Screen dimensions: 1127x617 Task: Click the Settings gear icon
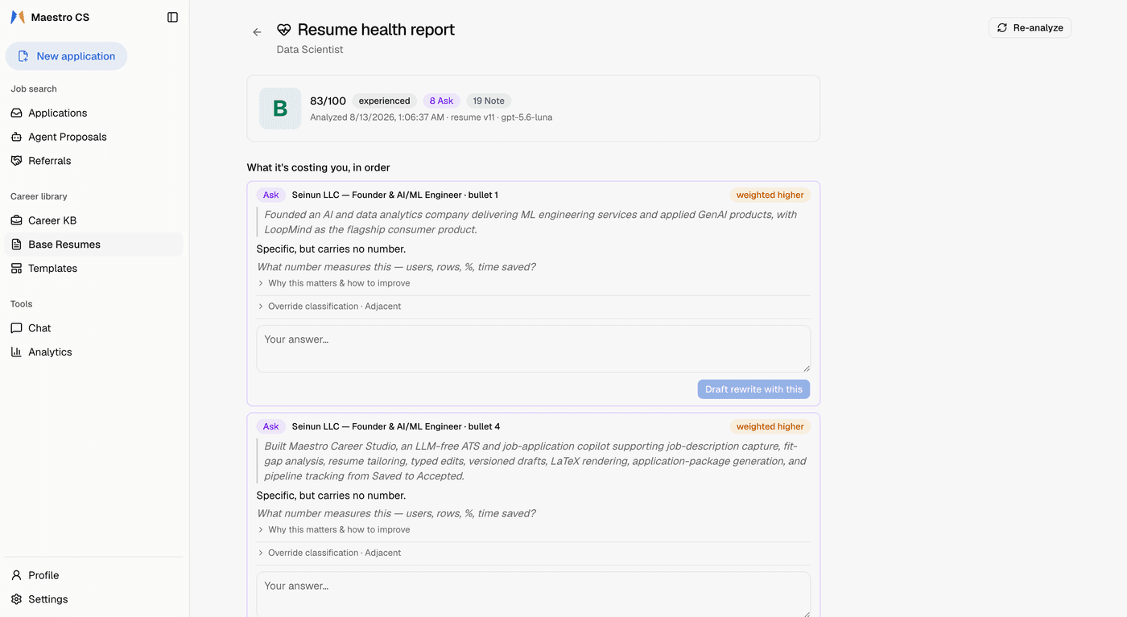(16, 599)
